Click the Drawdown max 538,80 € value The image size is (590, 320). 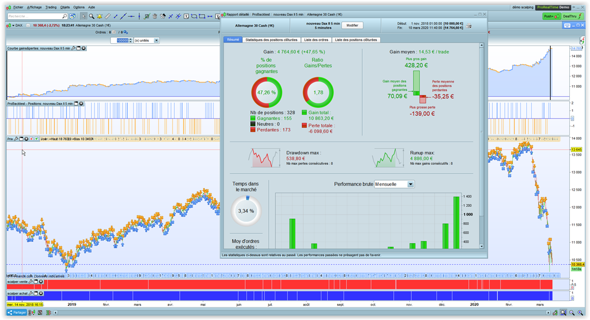click(x=296, y=158)
